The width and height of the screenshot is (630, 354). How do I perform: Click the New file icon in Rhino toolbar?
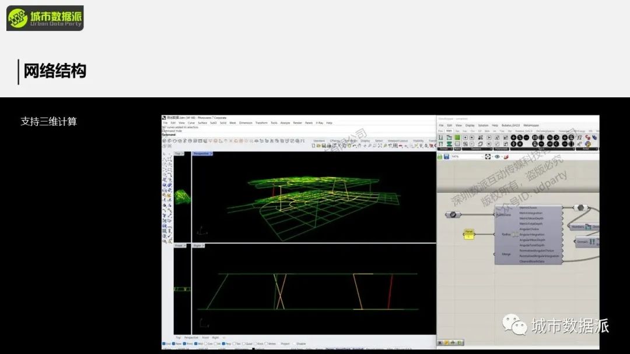(x=313, y=146)
